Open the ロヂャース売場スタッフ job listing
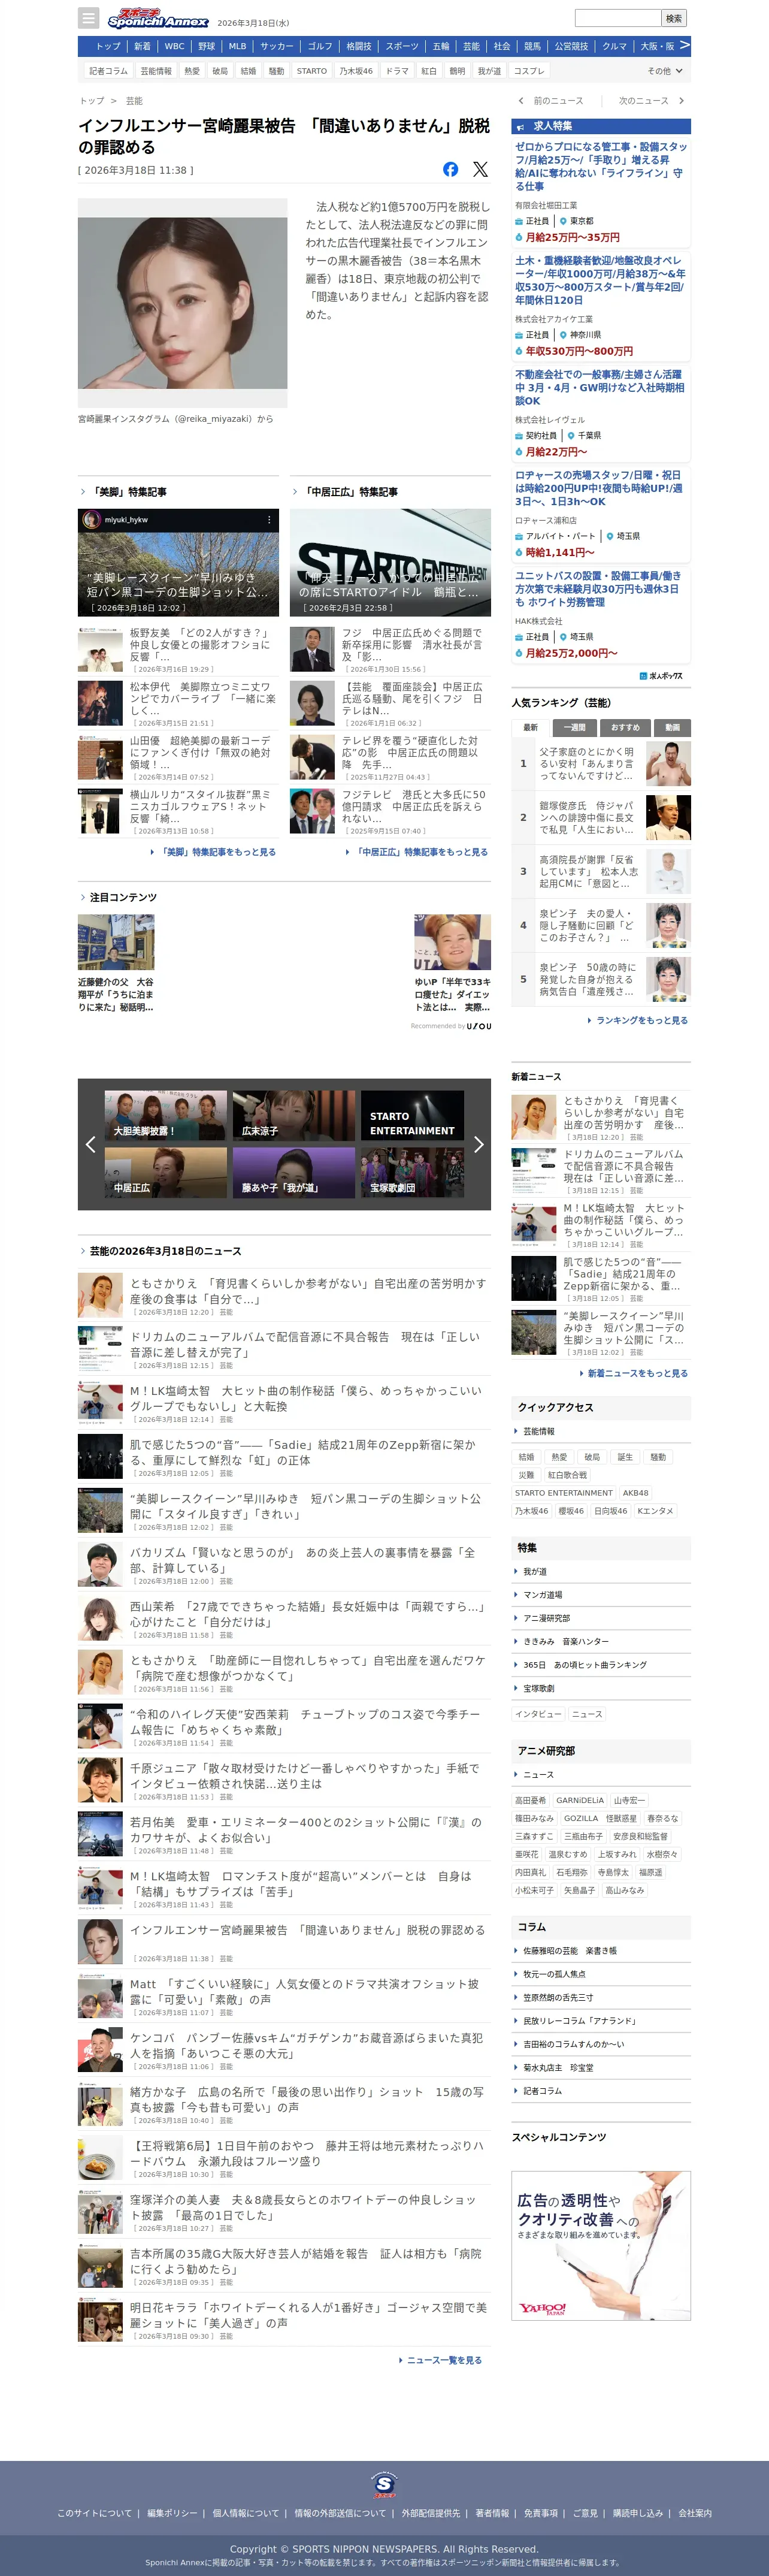 (x=601, y=514)
